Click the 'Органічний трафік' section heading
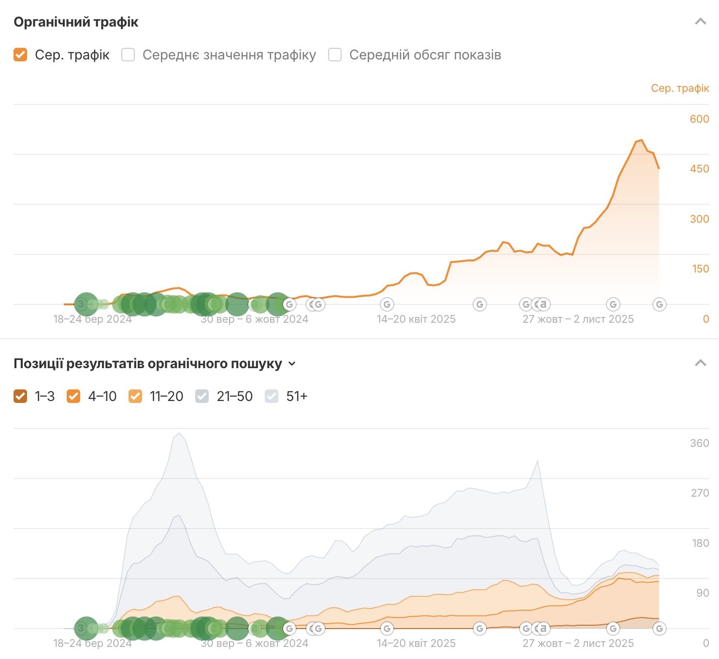 76,22
